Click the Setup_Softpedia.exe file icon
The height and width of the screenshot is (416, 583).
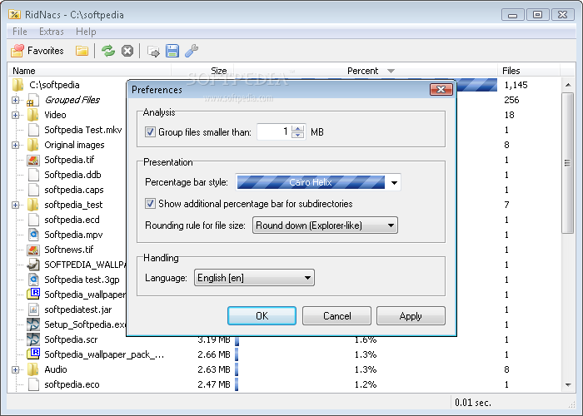point(33,324)
